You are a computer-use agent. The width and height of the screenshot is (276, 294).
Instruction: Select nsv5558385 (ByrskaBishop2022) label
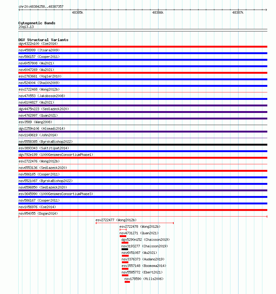(46, 142)
